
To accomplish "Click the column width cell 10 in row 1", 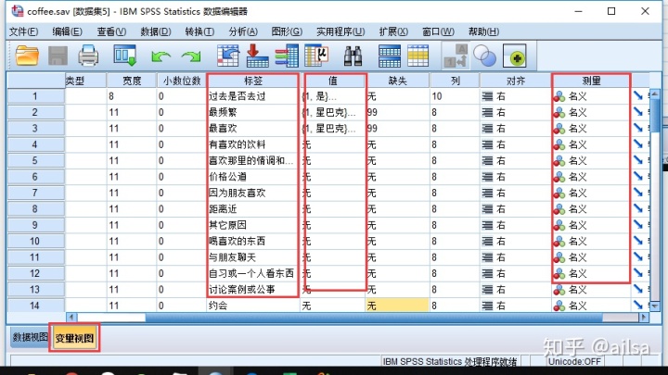I will (455, 96).
